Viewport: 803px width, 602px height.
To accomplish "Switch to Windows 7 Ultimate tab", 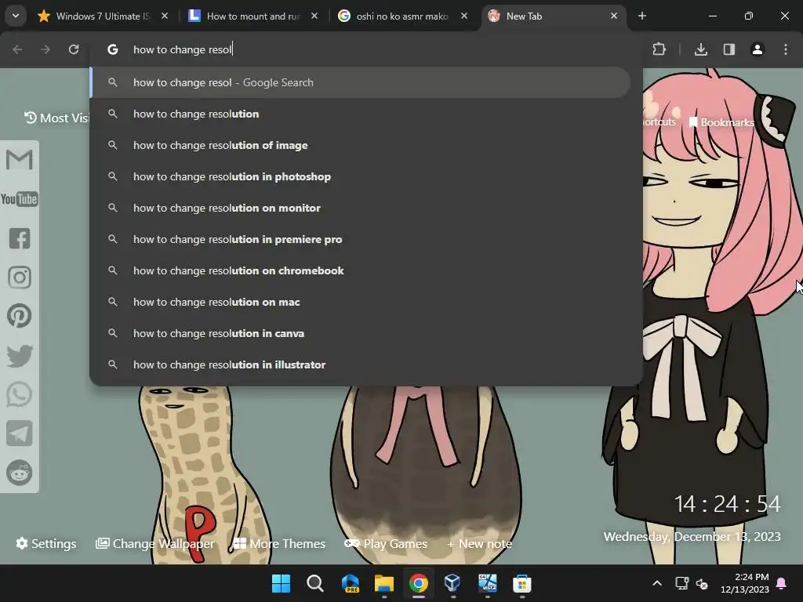I will point(103,16).
